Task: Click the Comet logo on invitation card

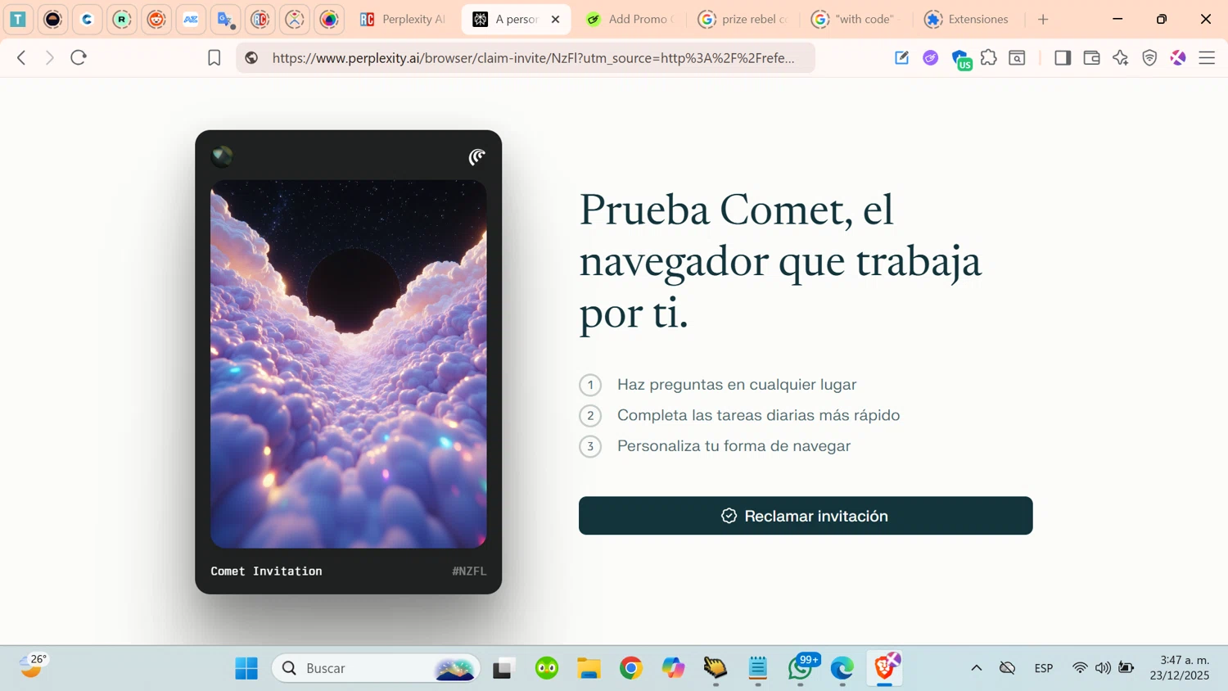Action: click(476, 156)
